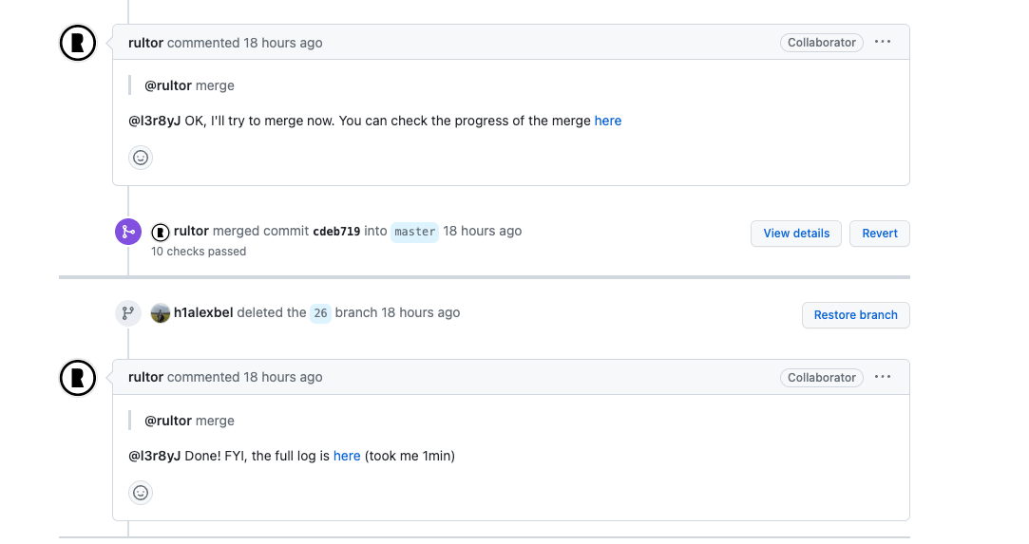Open rultor avatar beside second comment
Viewport: 1029px width, 544px height.
click(78, 378)
